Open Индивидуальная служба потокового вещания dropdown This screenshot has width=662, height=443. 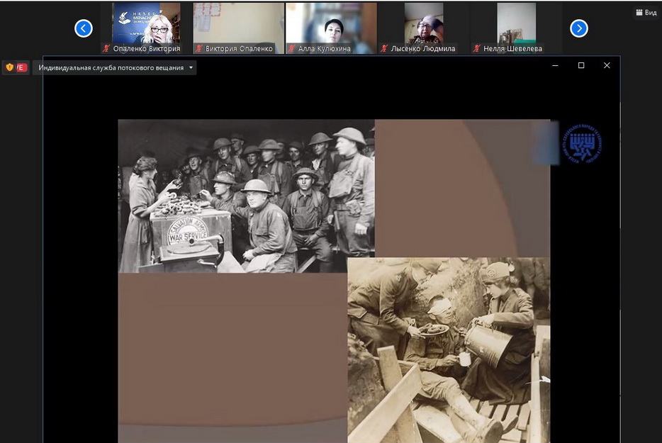(115, 67)
